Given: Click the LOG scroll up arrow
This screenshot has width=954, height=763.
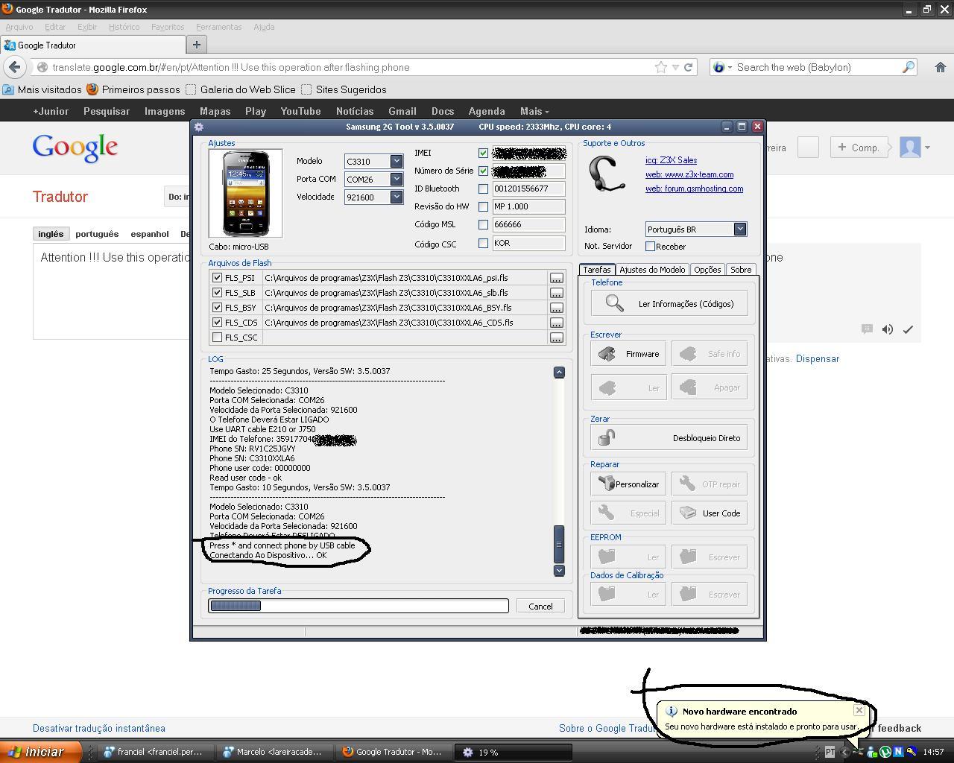Looking at the screenshot, I should [x=559, y=372].
